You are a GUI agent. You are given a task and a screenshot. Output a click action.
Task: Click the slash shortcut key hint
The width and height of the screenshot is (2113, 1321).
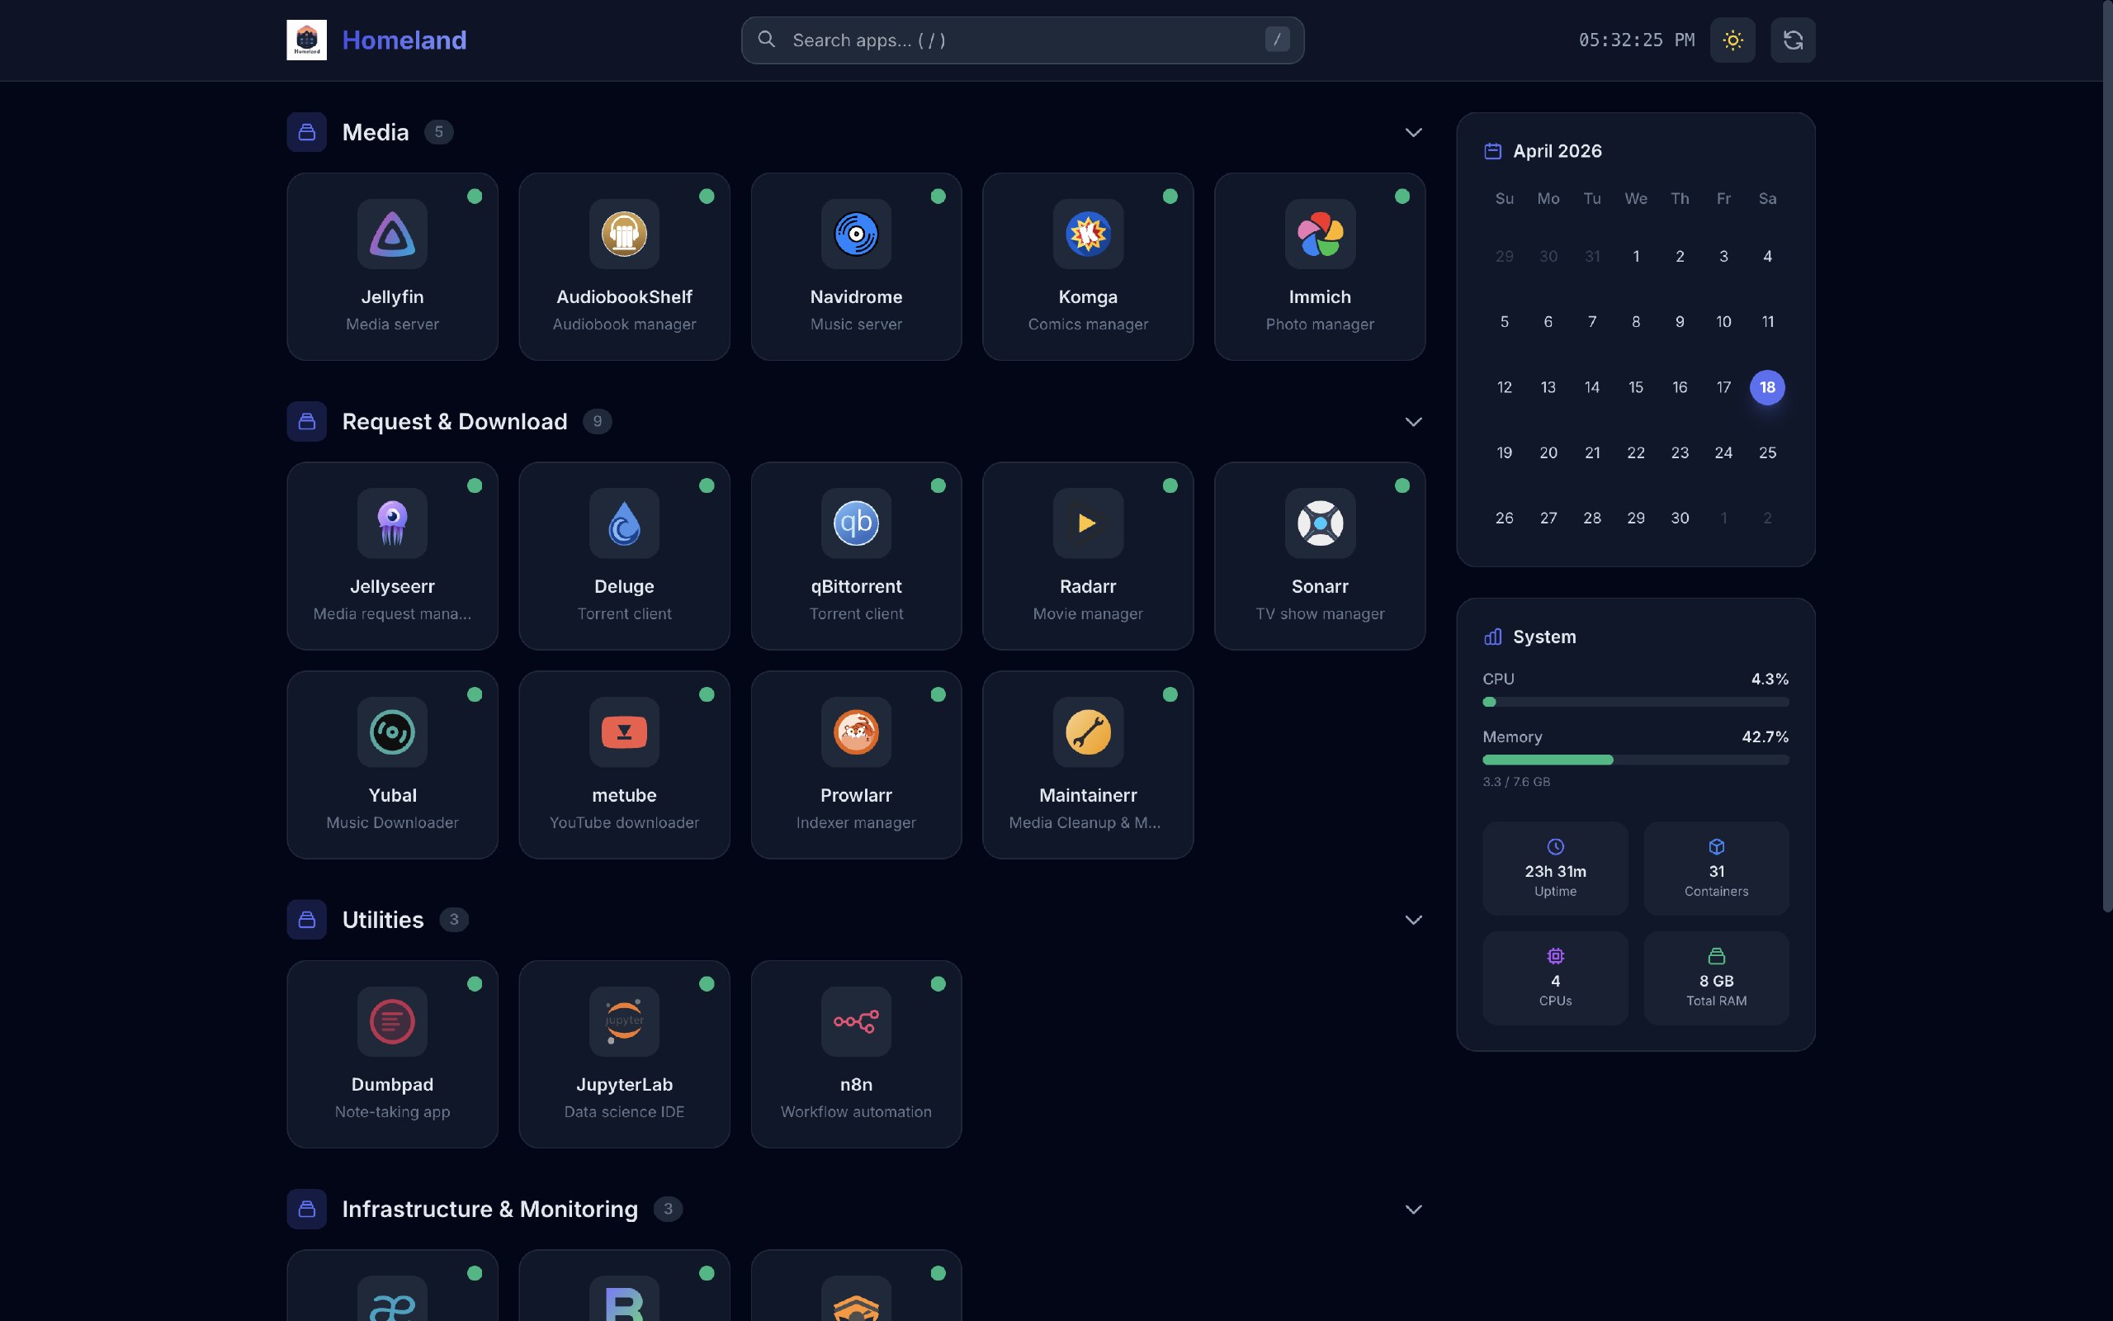point(1277,40)
